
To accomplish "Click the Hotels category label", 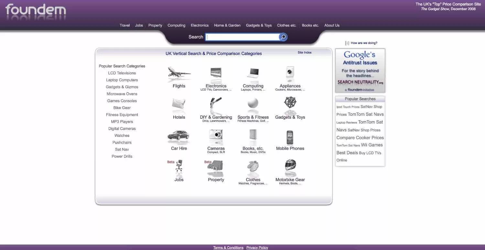I will [x=179, y=117].
